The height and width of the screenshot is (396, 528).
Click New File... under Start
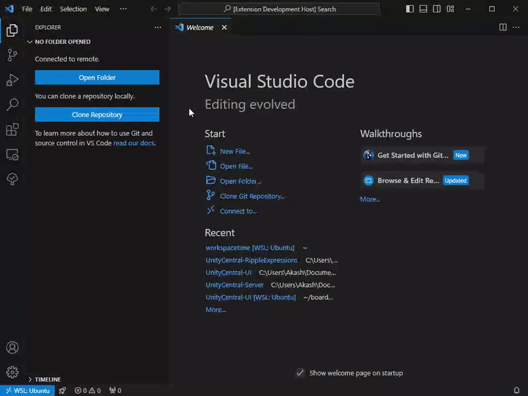[235, 151]
